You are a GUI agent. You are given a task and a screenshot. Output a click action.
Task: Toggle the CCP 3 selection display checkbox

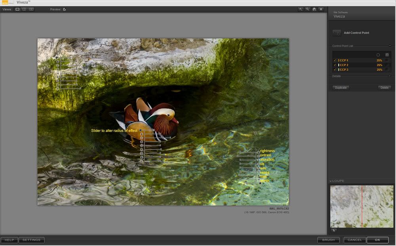[387, 70]
